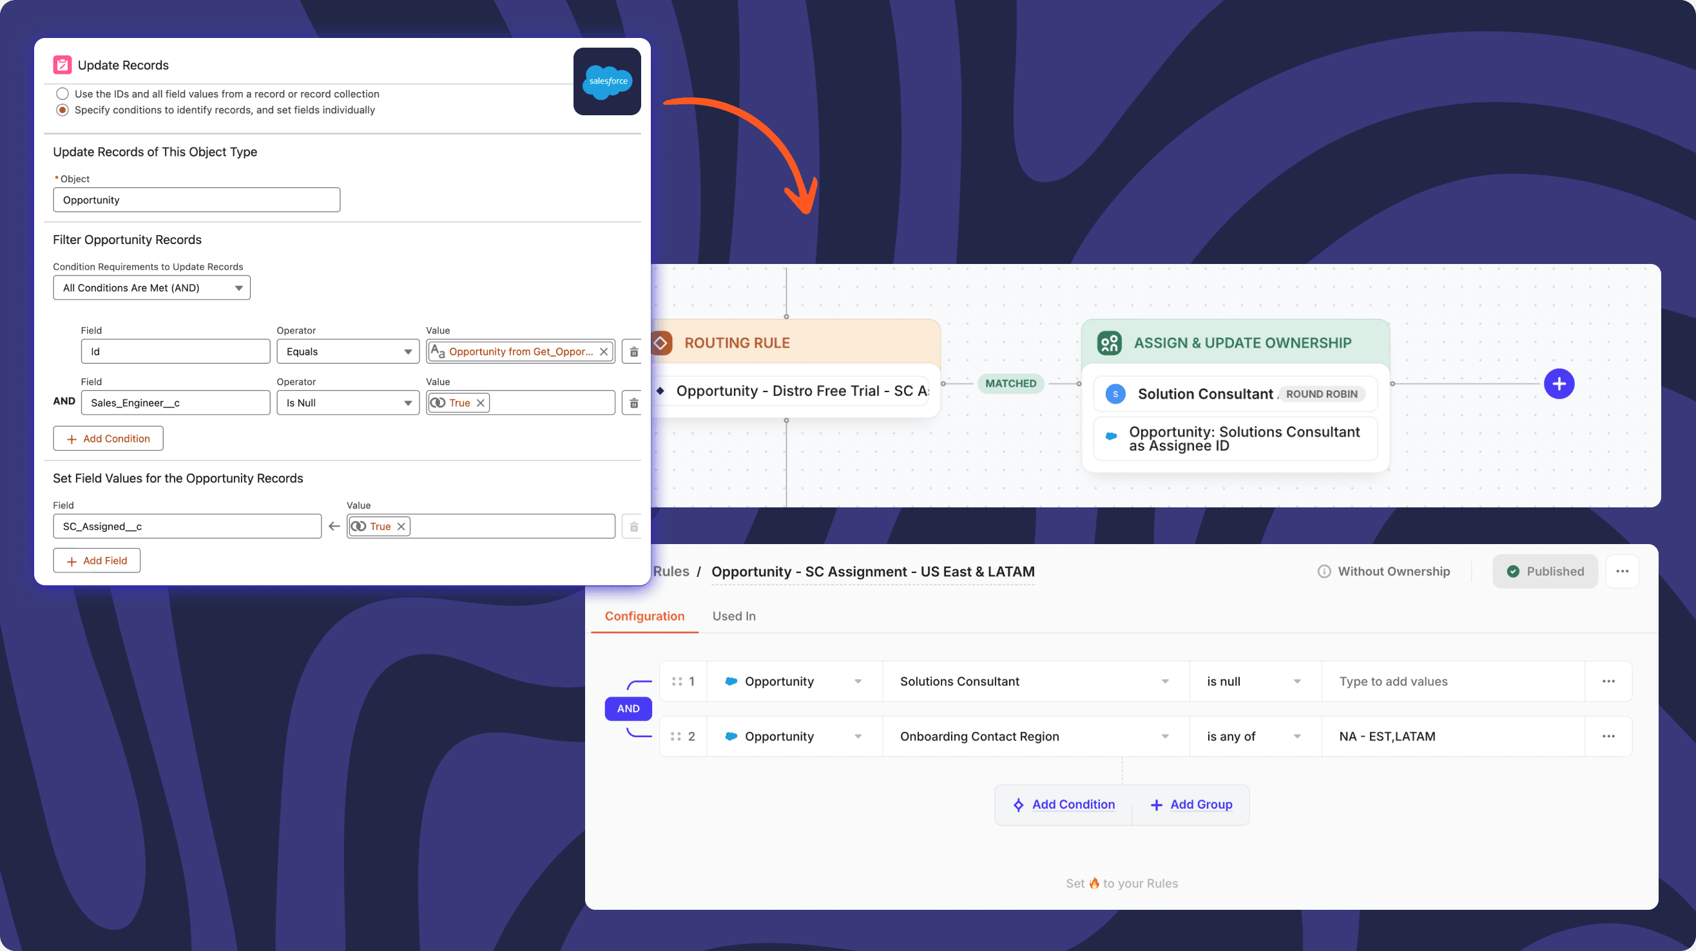Click the drag handle on condition 2
Image resolution: width=1696 pixels, height=951 pixels.
click(676, 737)
